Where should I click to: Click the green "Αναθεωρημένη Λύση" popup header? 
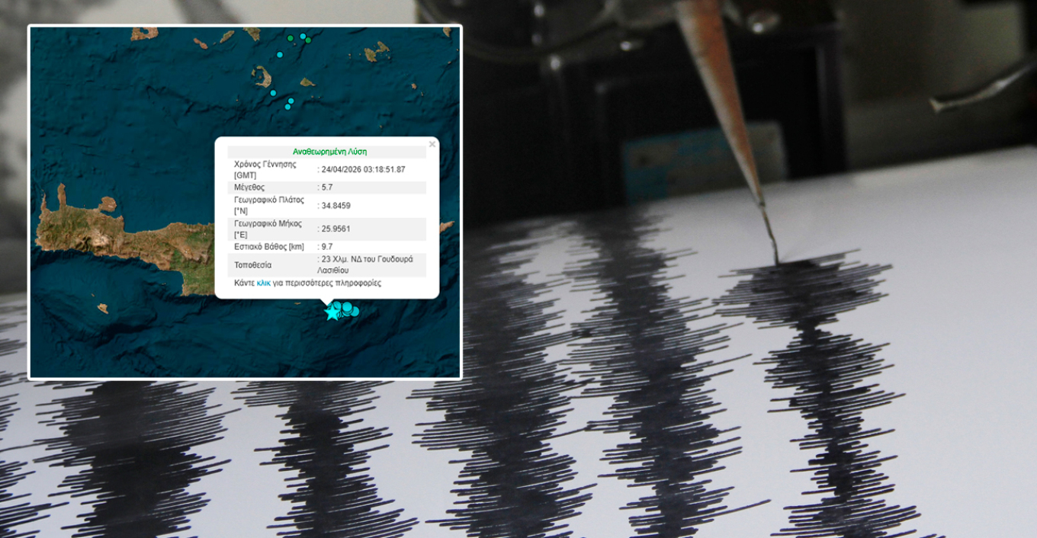(x=329, y=152)
